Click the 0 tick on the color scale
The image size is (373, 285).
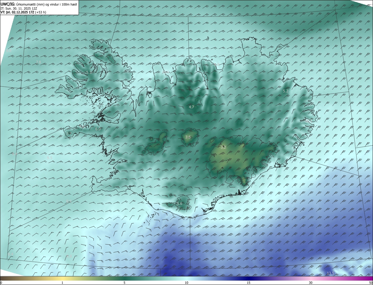point(1,283)
